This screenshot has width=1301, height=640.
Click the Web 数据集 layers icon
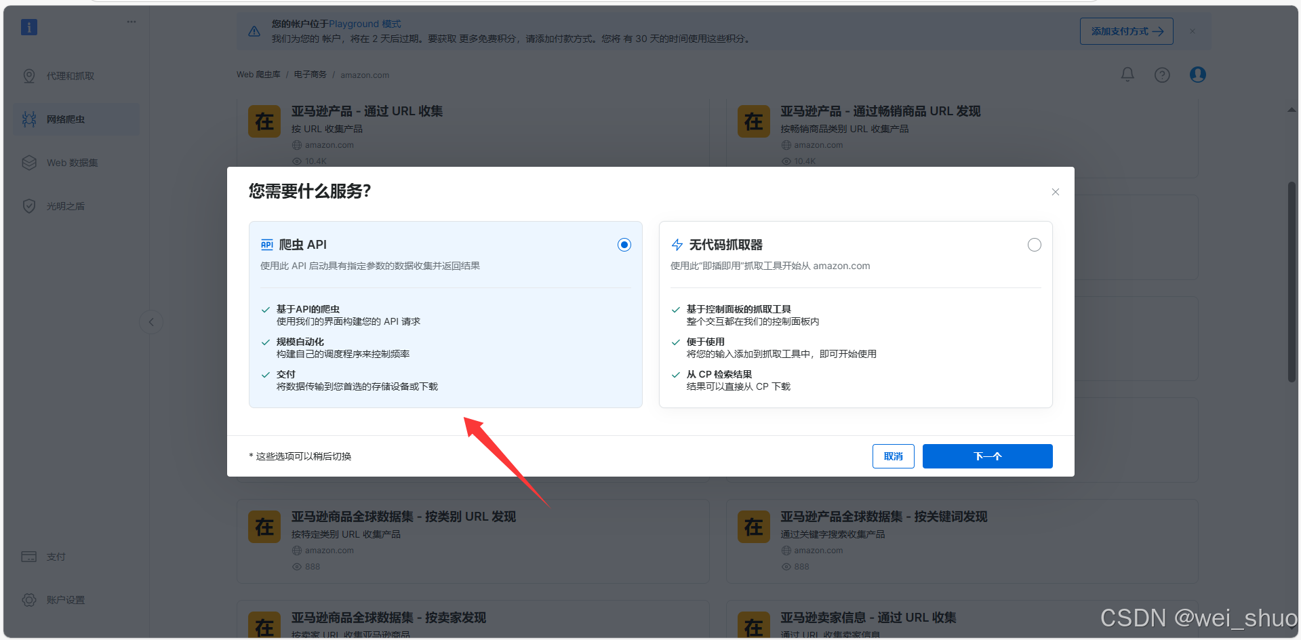[x=29, y=162]
